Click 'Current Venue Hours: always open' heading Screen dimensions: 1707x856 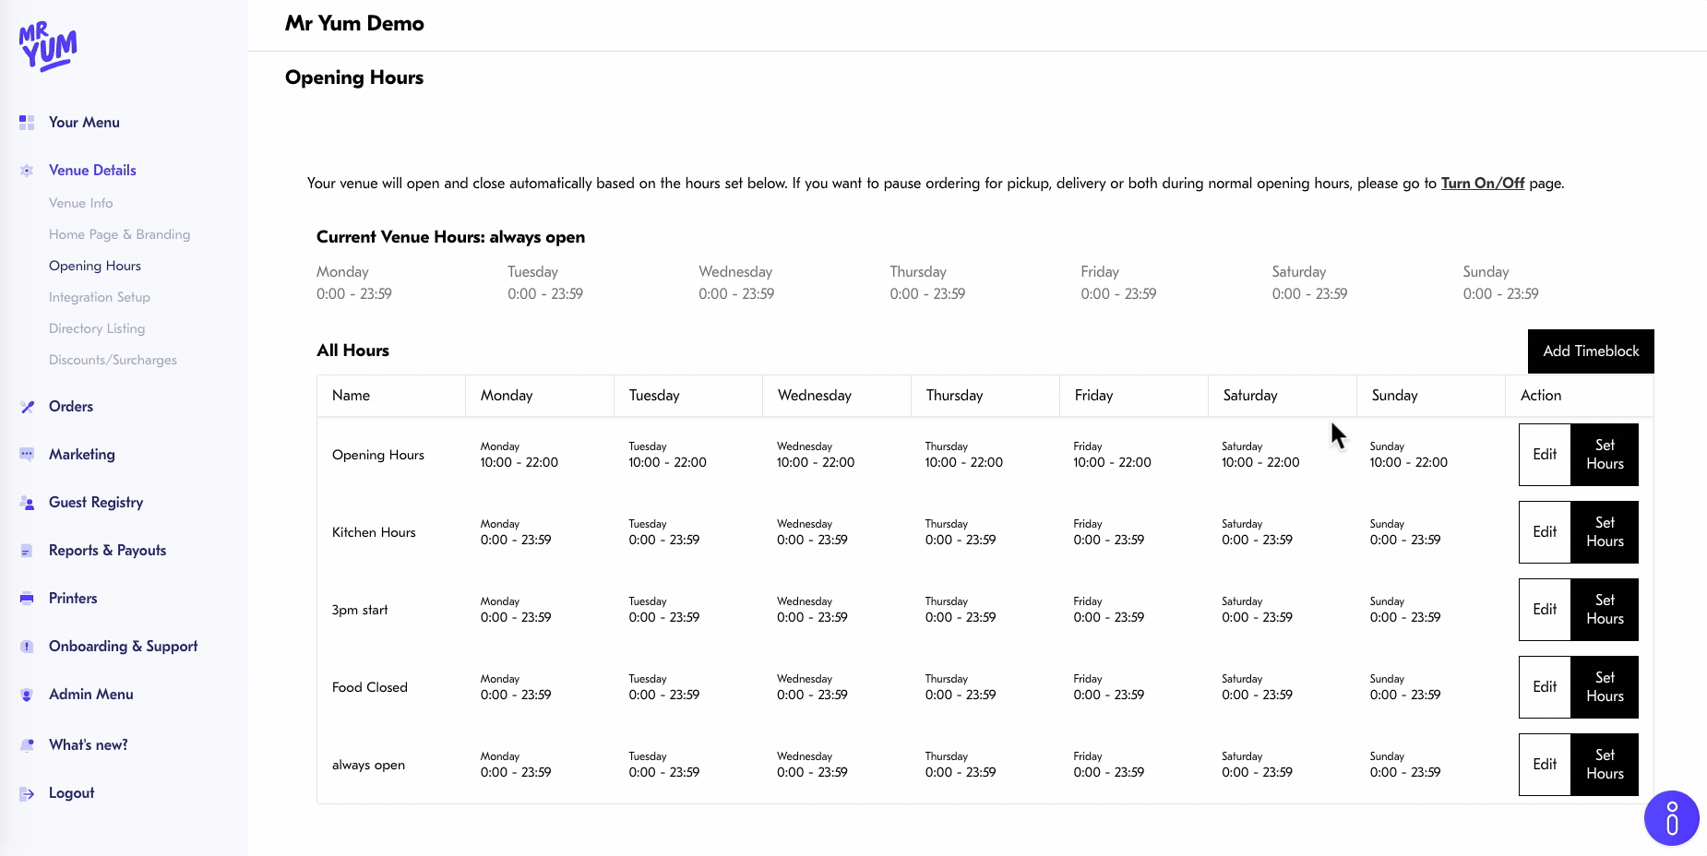(450, 237)
